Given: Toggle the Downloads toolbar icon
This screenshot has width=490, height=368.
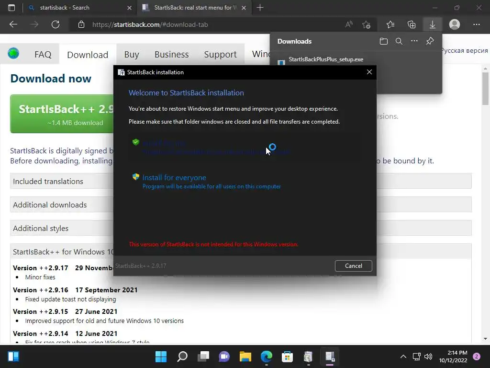Looking at the screenshot, I should pyautogui.click(x=433, y=24).
